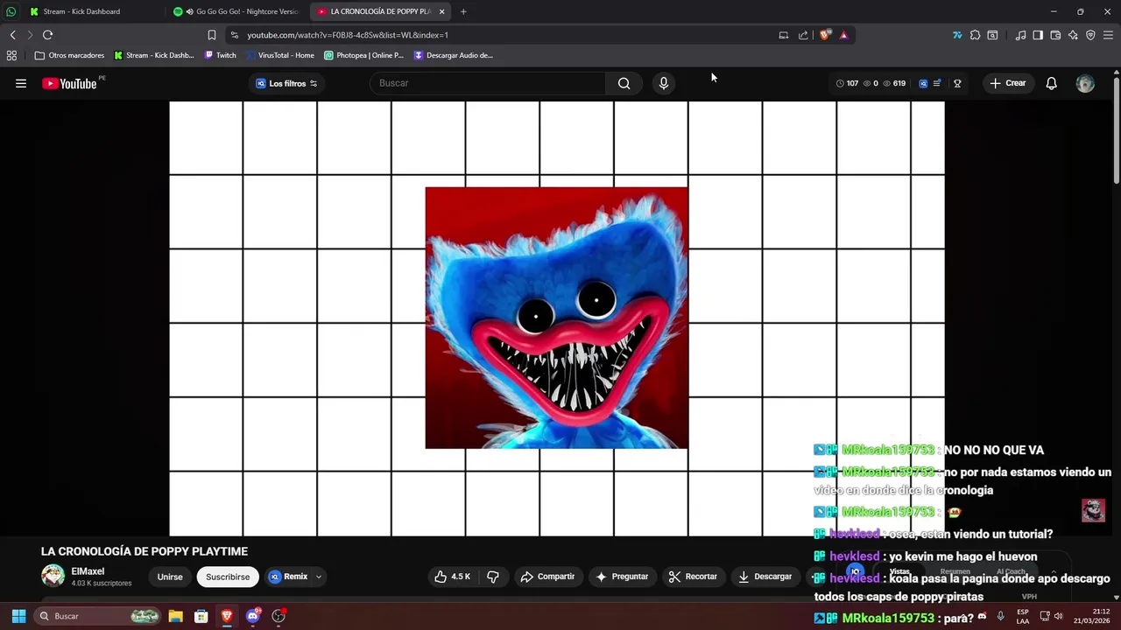Share this page from address bar
This screenshot has height=630, width=1121.
pos(803,35)
